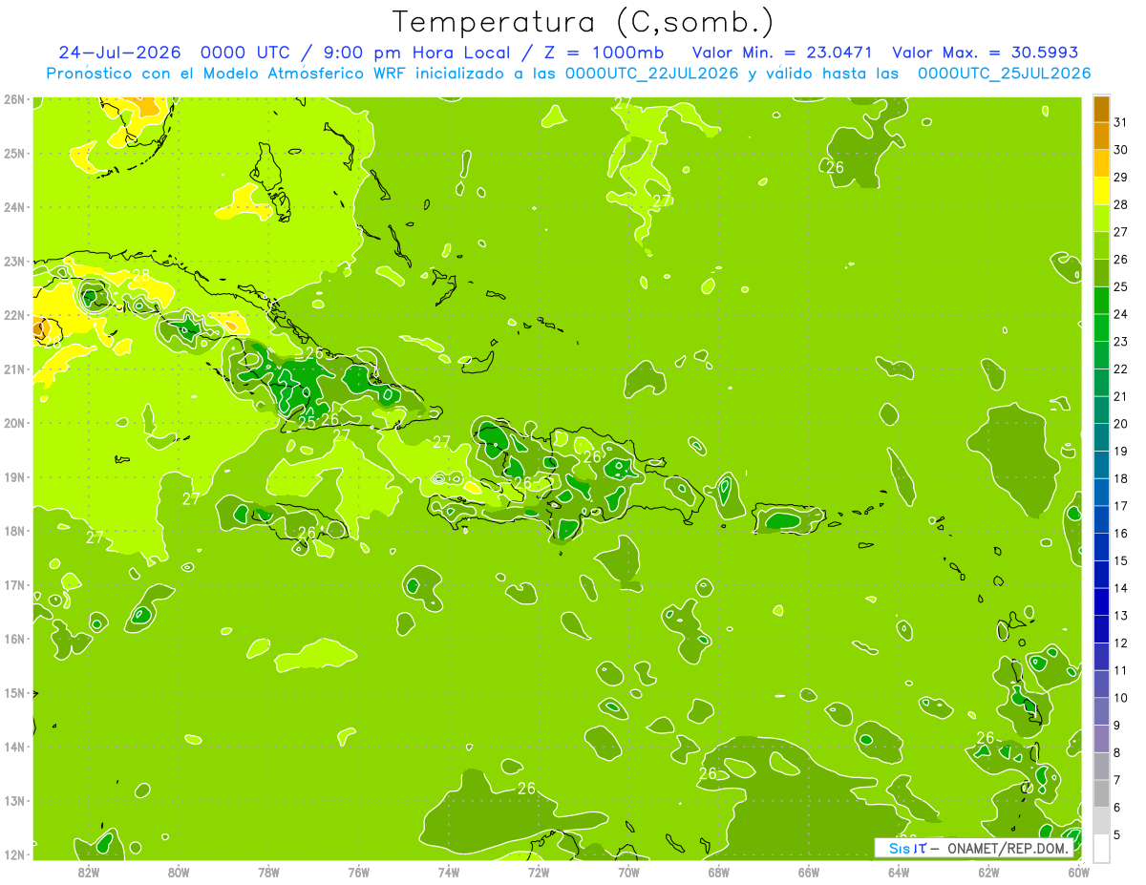The width and height of the screenshot is (1146, 885).
Task: Click the 'Z = 1000mb' pressure level text
Action: (602, 53)
